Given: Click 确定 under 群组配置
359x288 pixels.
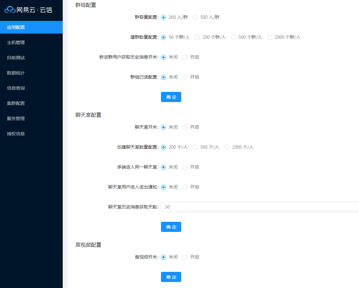Looking at the screenshot, I should pos(171,97).
